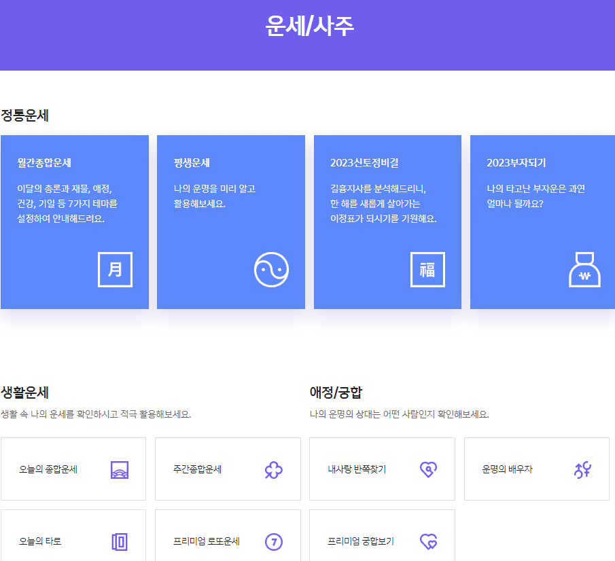Click the heart magnifier icon for 내사랑 반쪽찾기

tap(429, 469)
